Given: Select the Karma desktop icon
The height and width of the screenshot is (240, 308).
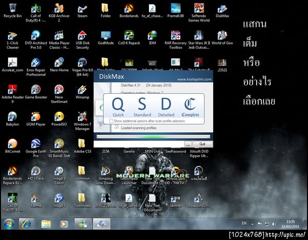Looking at the screenshot, I should point(36,200).
